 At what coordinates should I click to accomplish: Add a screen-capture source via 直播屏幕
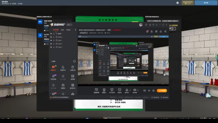(96, 91)
